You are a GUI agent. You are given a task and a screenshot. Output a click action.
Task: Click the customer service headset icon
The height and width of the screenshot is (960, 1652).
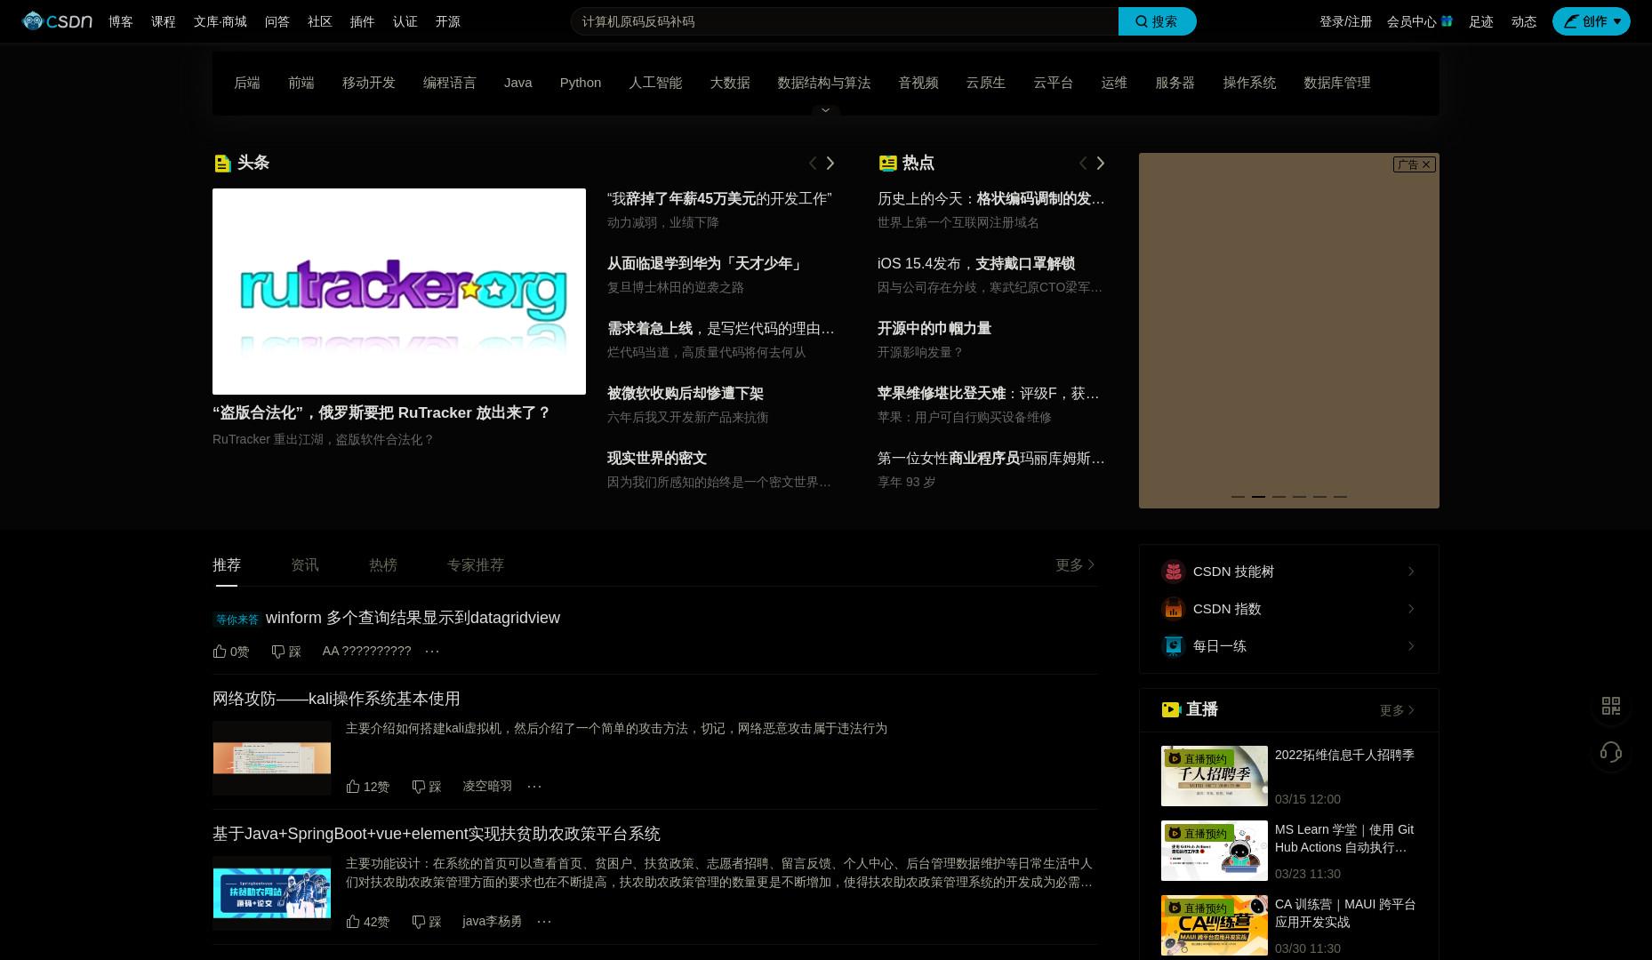click(x=1611, y=753)
